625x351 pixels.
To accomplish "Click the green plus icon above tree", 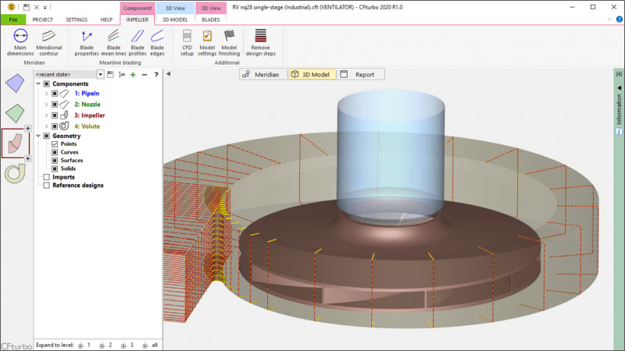I will 133,74.
